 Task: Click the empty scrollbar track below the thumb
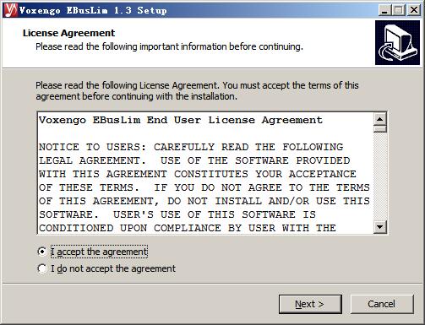coord(380,176)
